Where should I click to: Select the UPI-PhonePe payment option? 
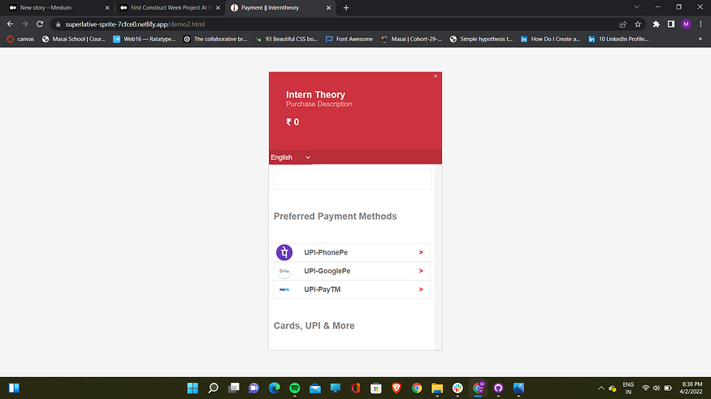[352, 252]
